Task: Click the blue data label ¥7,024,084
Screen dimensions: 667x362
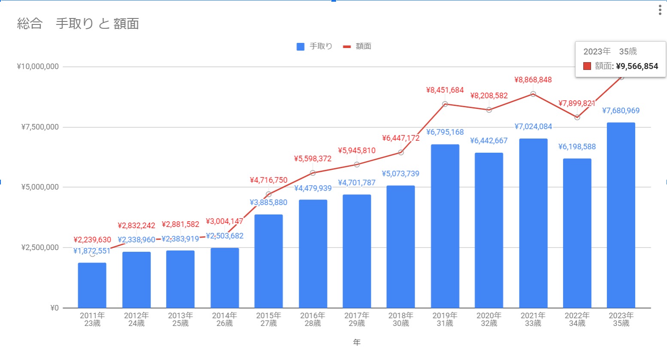Action: [533, 127]
